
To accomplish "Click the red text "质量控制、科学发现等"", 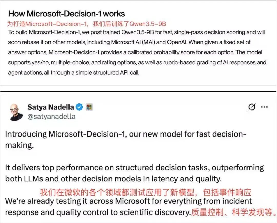I will (x=234, y=212).
